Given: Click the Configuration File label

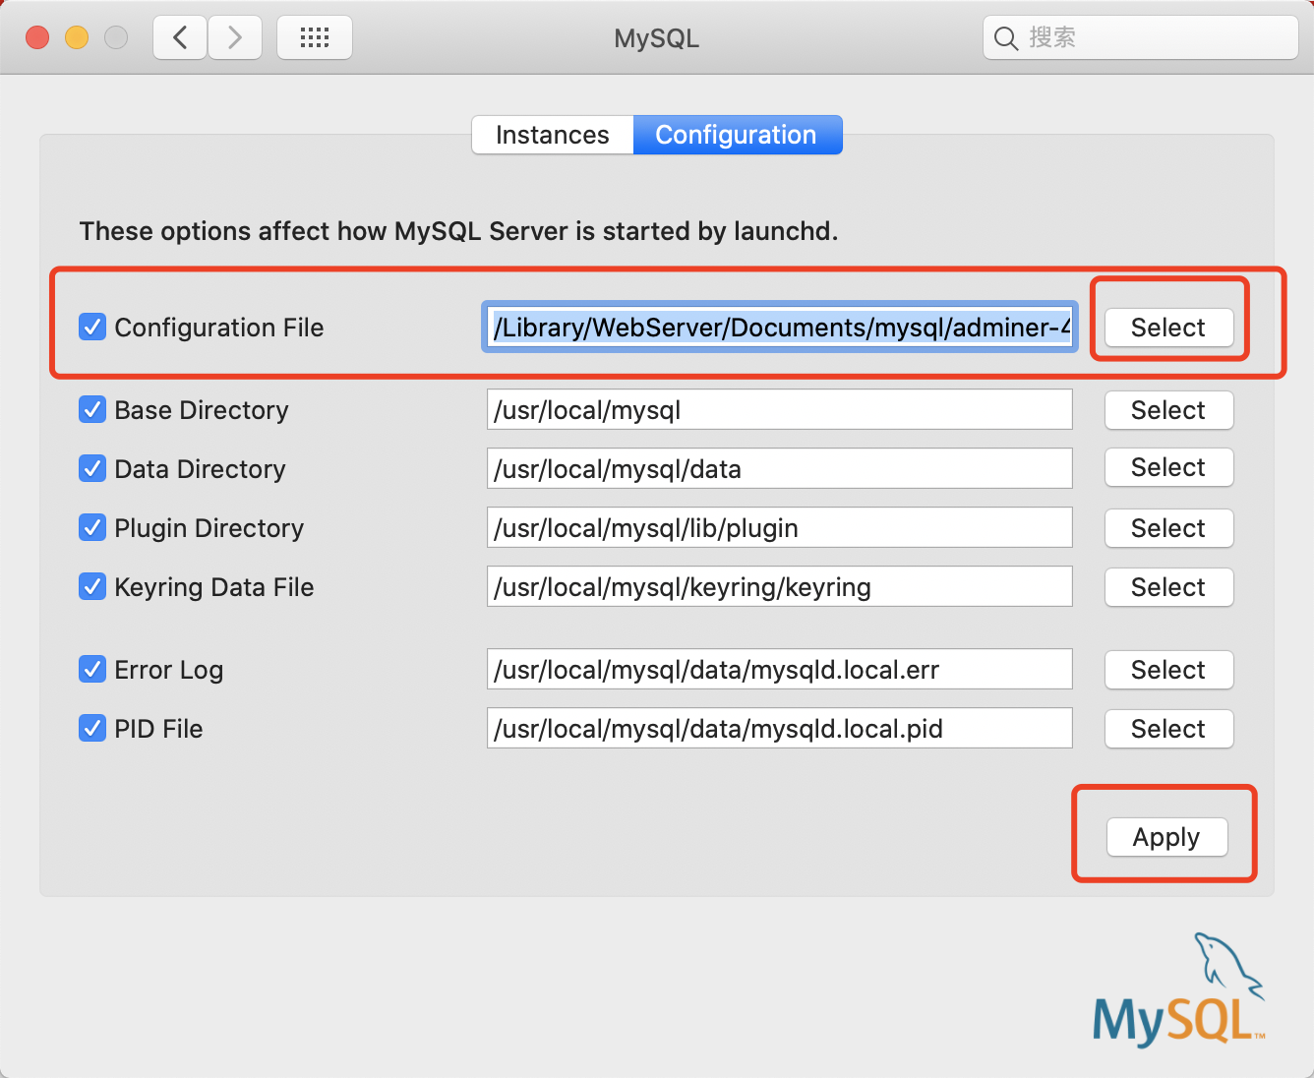Looking at the screenshot, I should click(219, 328).
